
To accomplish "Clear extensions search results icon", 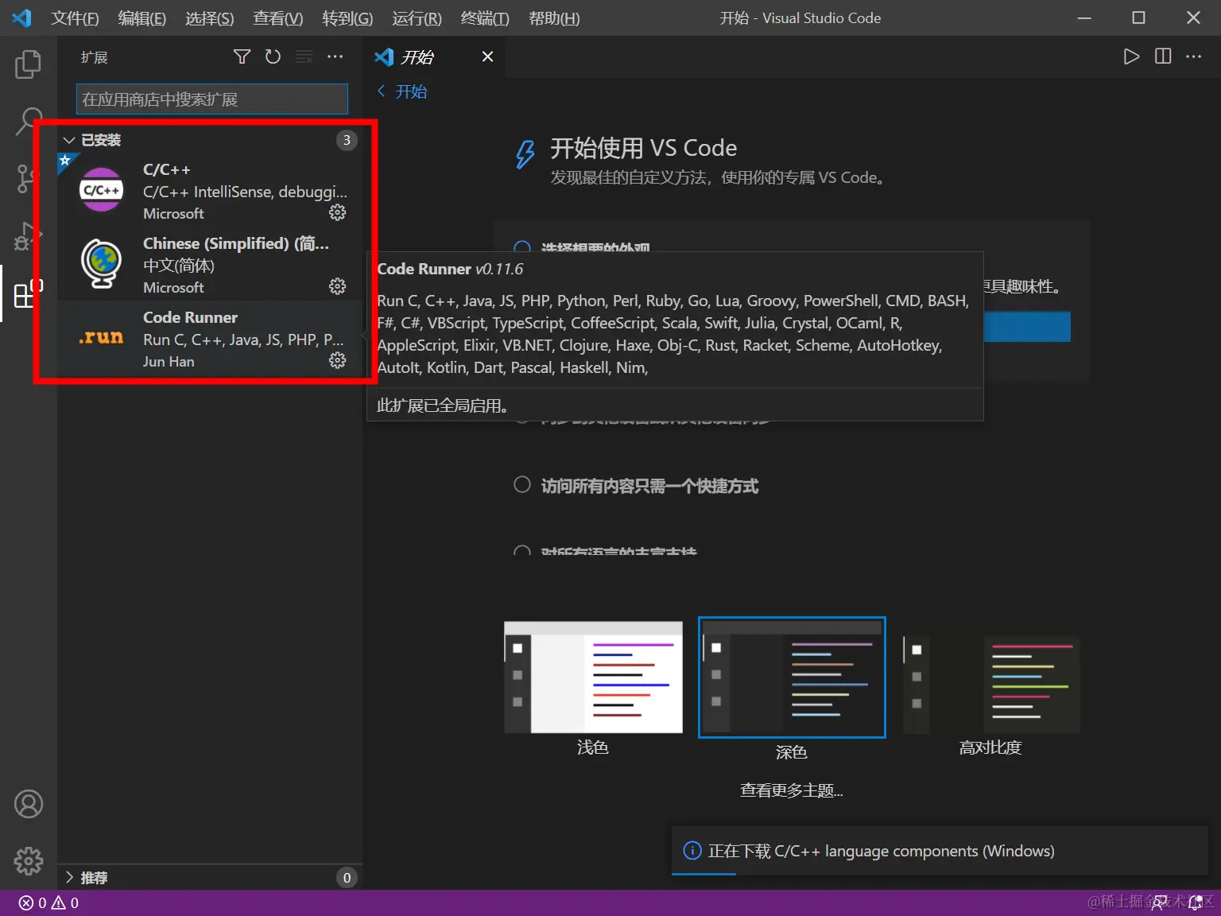I will click(x=304, y=56).
